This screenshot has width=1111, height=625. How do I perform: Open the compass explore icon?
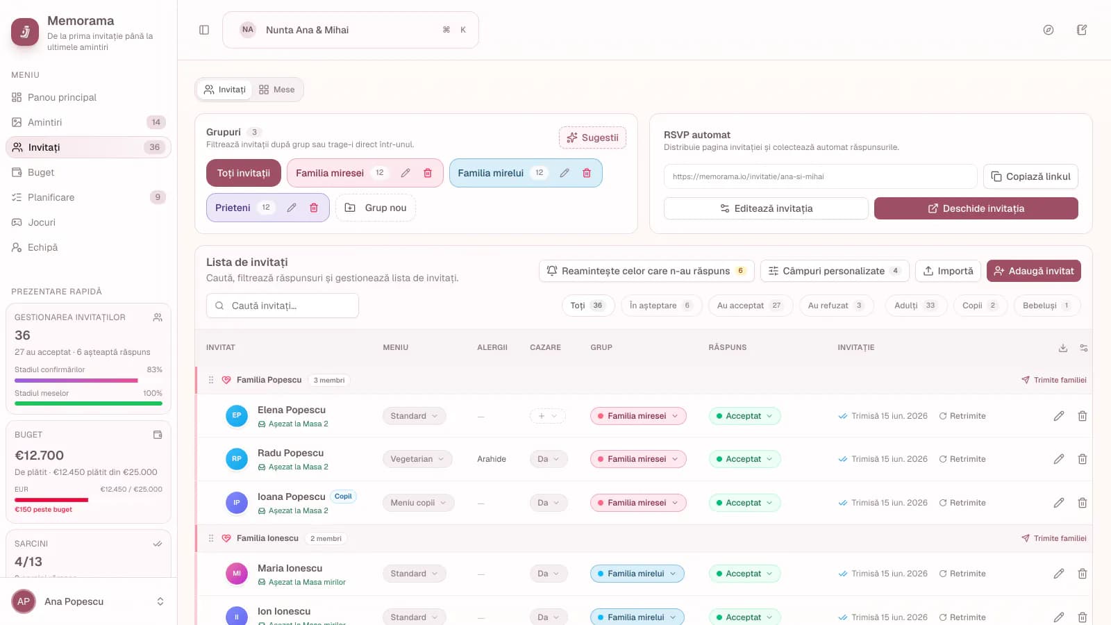[x=1049, y=30]
